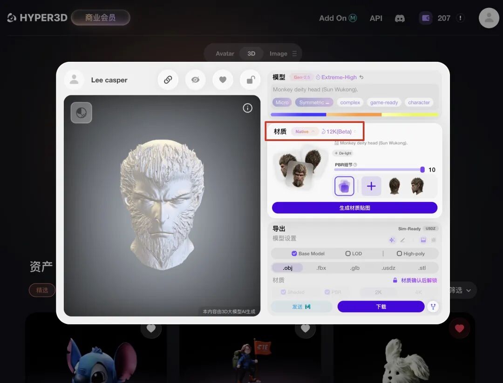Image resolution: width=503 pixels, height=383 pixels.
Task: Switch to the Avatar tab
Action: (x=224, y=54)
